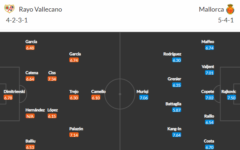Click Hernández's N/A rating badge
Screen dimensions: 240x150
pos(30,116)
